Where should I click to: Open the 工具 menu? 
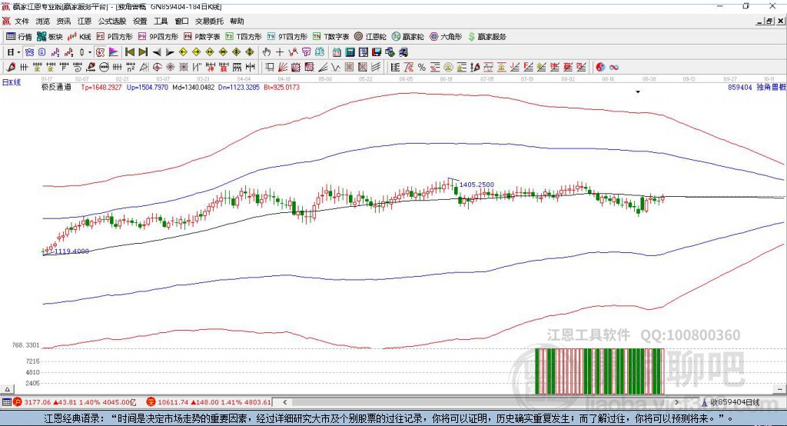tap(161, 21)
